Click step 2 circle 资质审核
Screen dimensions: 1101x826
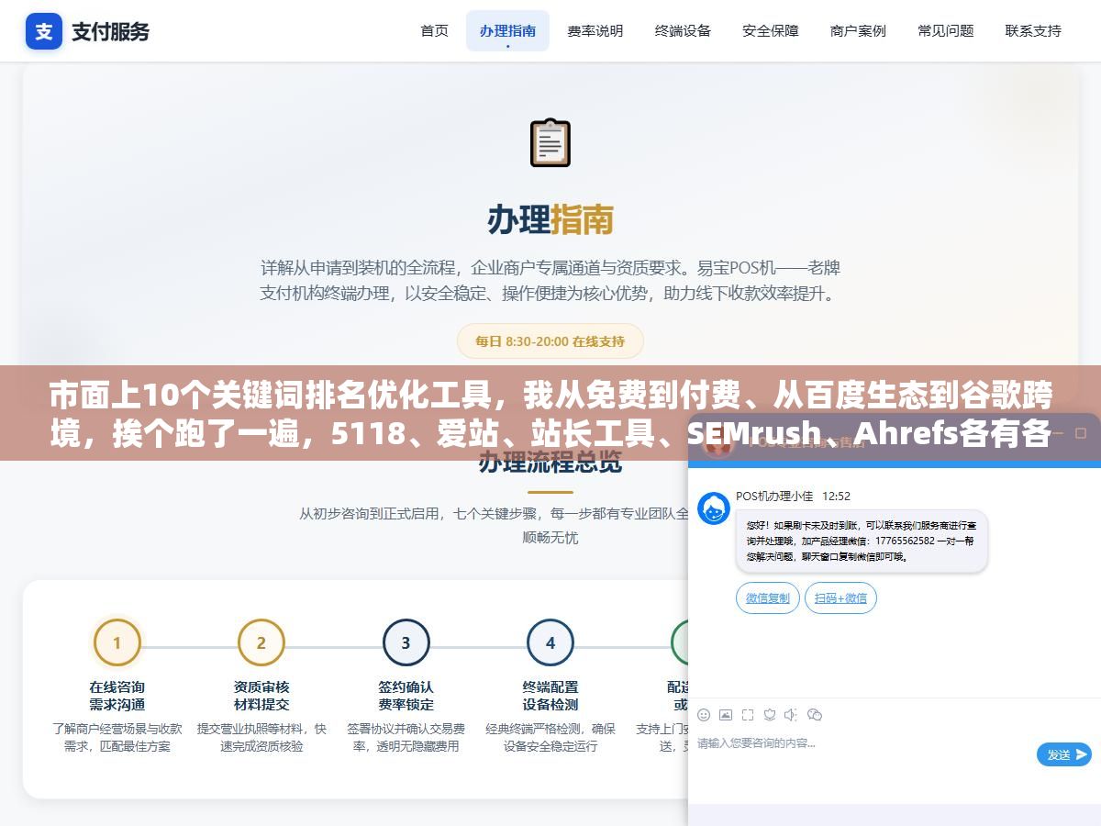(261, 642)
